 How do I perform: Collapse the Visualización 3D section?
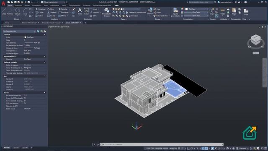(44, 56)
